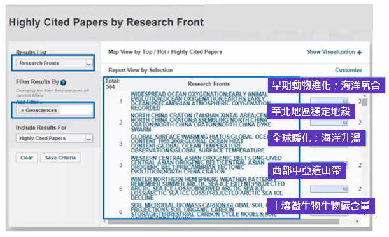Open the Western Central Asian Orogenic Belt front
This screenshot has height=237, width=389.
[x=206, y=165]
